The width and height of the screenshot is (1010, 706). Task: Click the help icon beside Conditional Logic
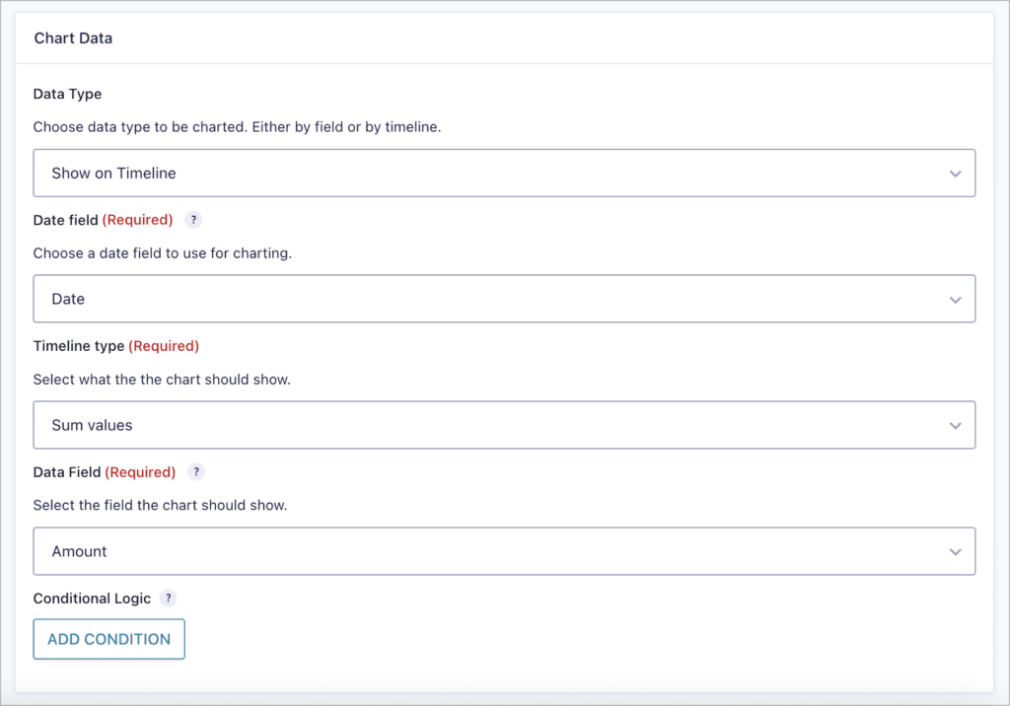pyautogui.click(x=168, y=598)
